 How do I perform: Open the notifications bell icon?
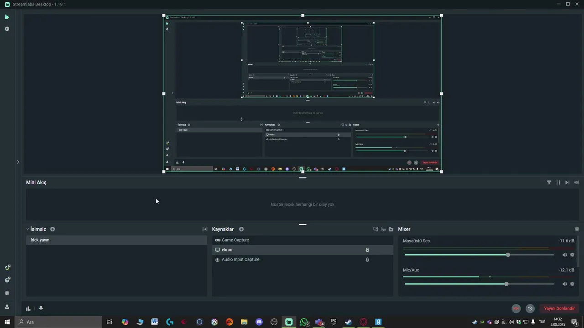tap(41, 308)
